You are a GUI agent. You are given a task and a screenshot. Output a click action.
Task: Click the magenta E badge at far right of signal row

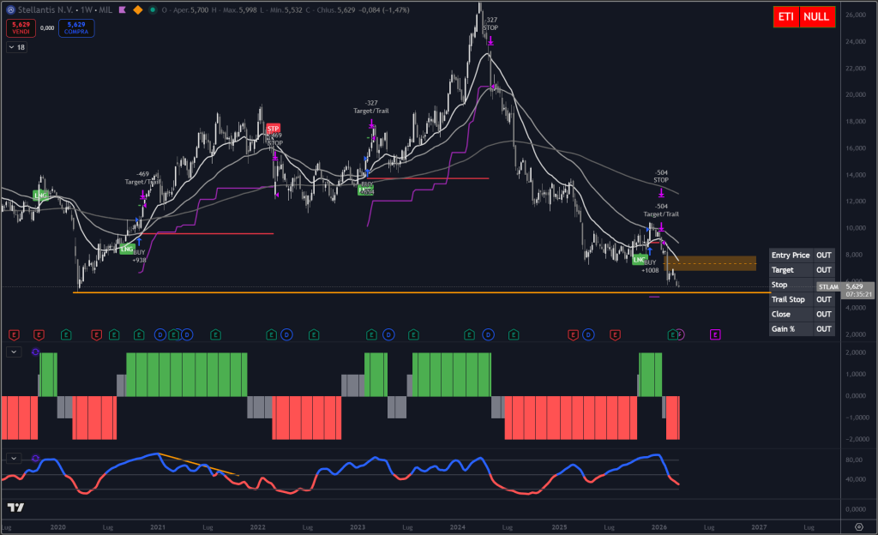point(715,334)
